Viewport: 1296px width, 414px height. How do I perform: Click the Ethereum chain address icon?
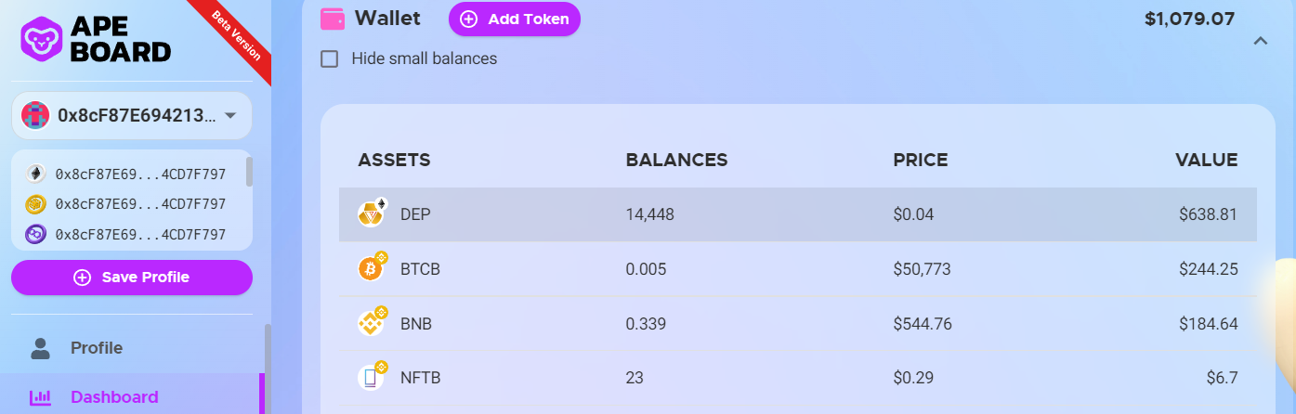(36, 174)
